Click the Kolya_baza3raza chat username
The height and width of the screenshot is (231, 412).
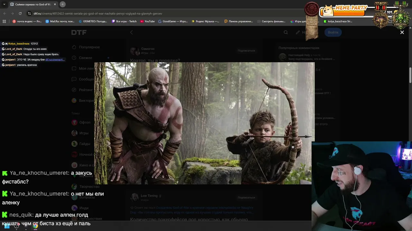(x=19, y=44)
